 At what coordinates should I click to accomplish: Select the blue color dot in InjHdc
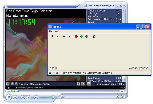tap(87, 36)
